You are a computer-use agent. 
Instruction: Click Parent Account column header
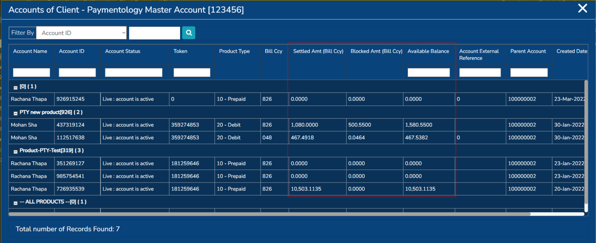(528, 51)
